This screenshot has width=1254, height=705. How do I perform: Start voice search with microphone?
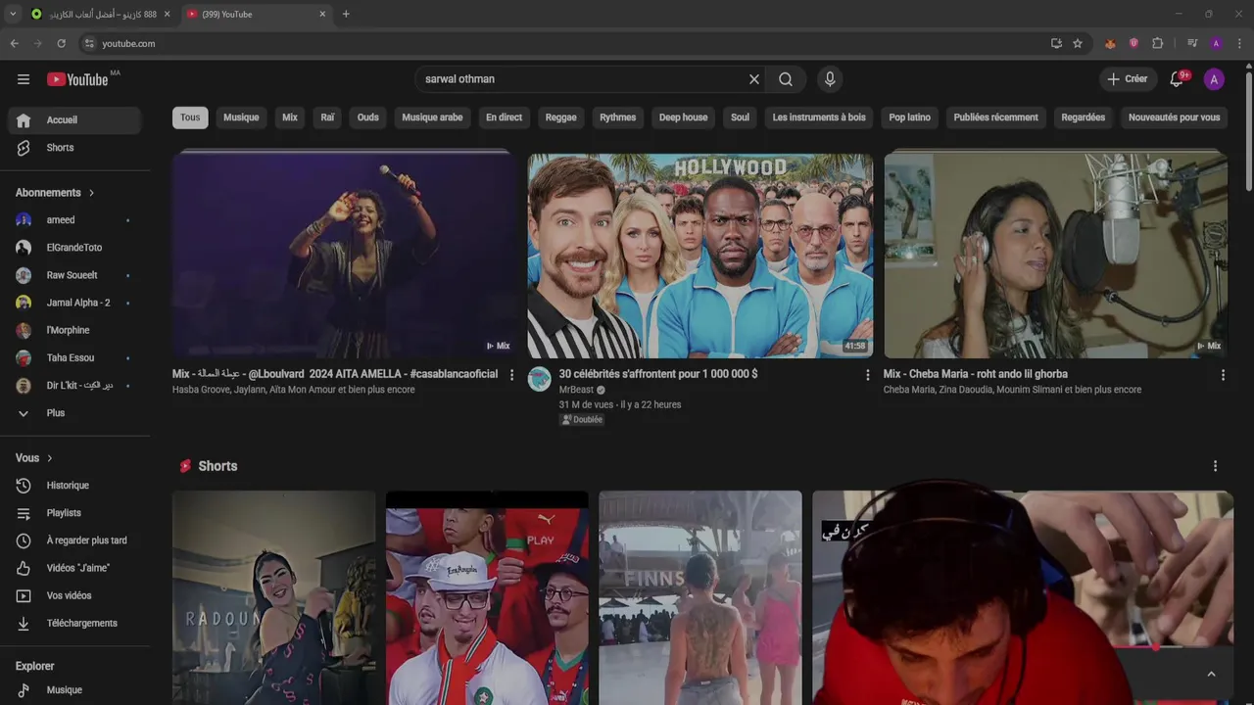point(830,79)
